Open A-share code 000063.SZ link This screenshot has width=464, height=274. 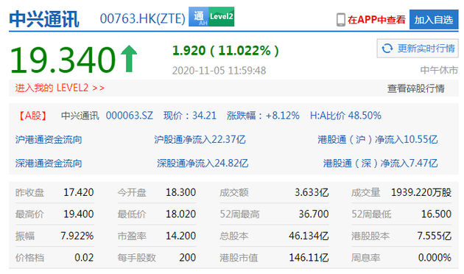(x=130, y=116)
